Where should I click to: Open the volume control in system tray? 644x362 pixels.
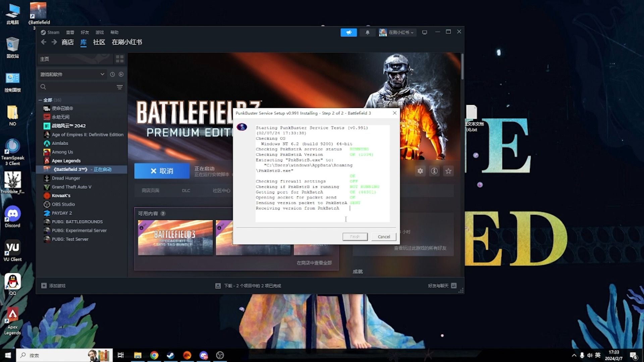[x=590, y=355]
